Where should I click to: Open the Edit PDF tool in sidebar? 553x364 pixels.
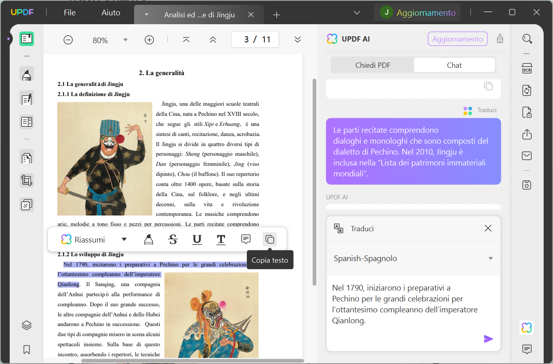pos(27,99)
